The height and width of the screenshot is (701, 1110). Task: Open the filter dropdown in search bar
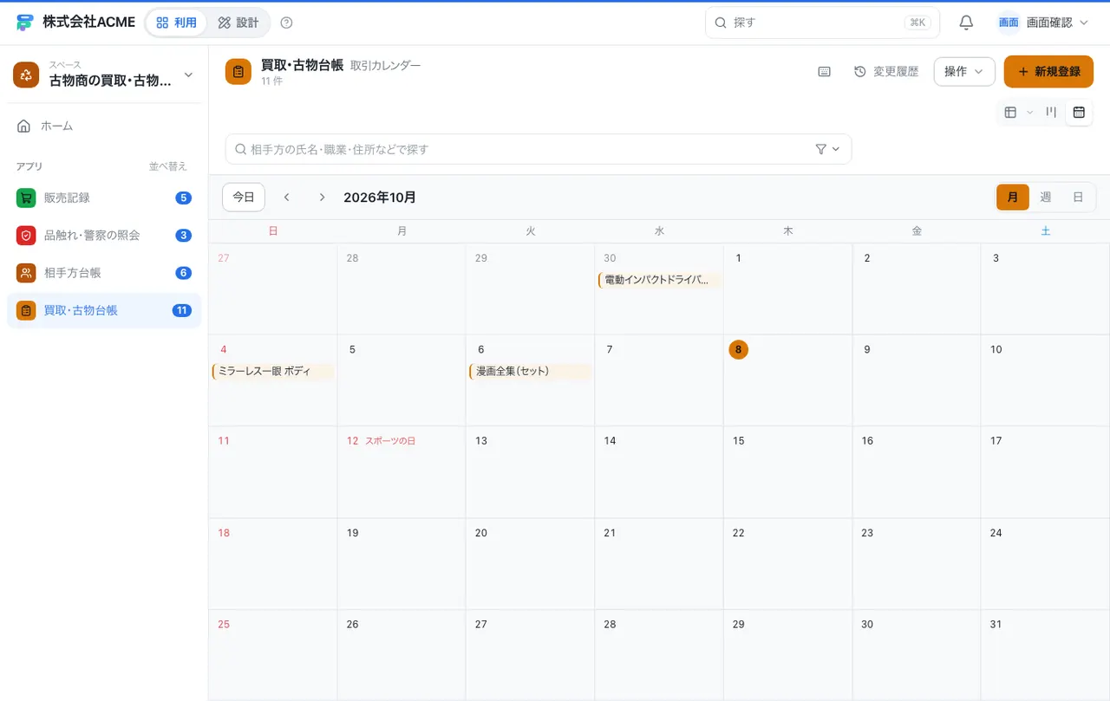point(827,149)
